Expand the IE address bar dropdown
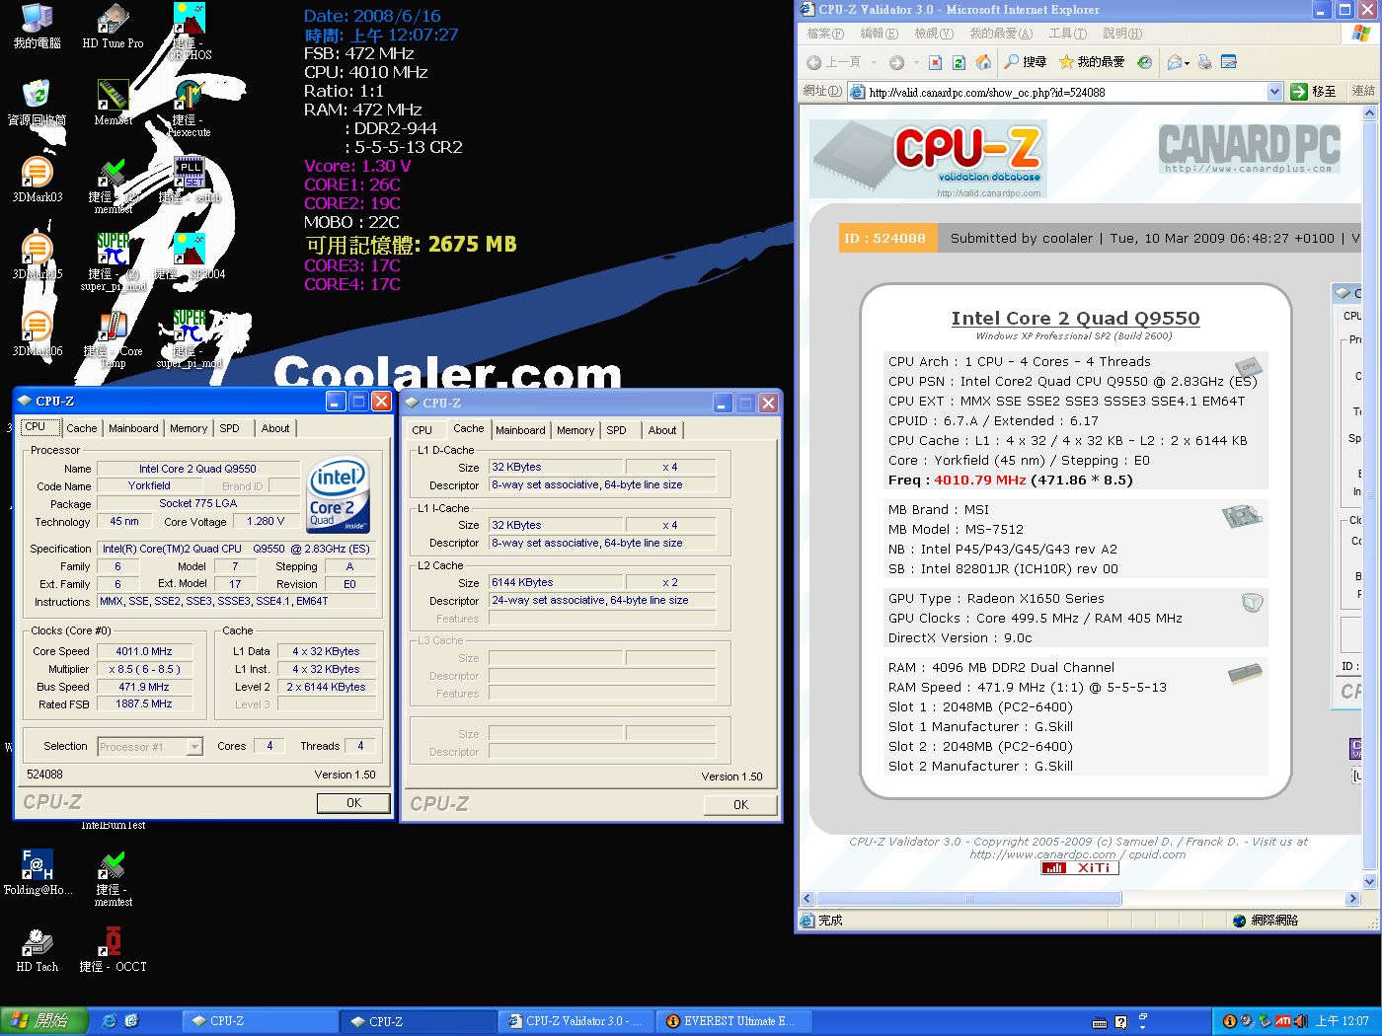The image size is (1382, 1036). (1274, 92)
